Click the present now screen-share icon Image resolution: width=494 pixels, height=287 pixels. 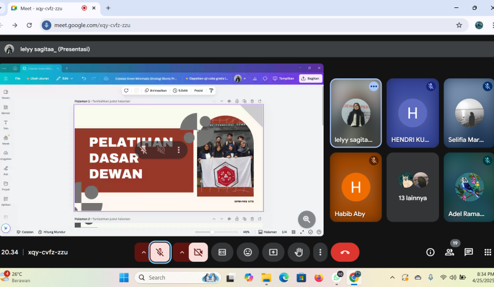pyautogui.click(x=273, y=252)
